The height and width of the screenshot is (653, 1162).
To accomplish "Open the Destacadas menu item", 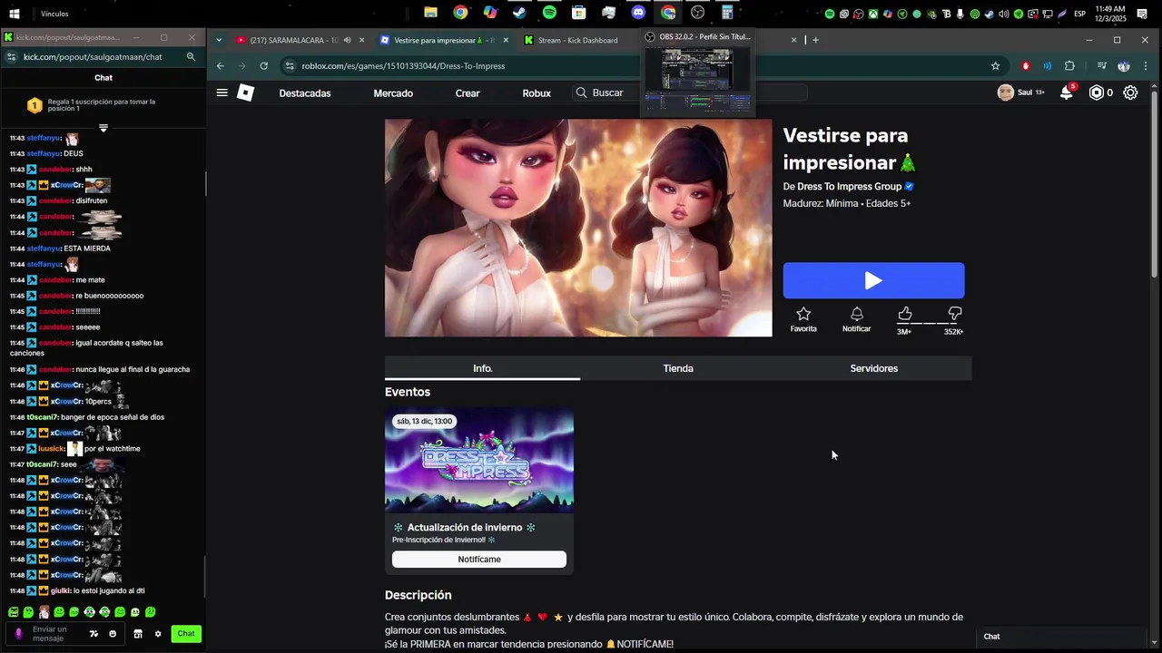I will coord(305,93).
